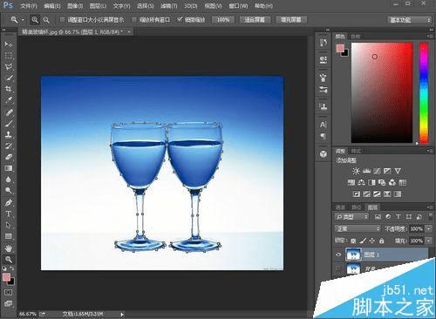Change screen mode from toolbox bottom

8,303
